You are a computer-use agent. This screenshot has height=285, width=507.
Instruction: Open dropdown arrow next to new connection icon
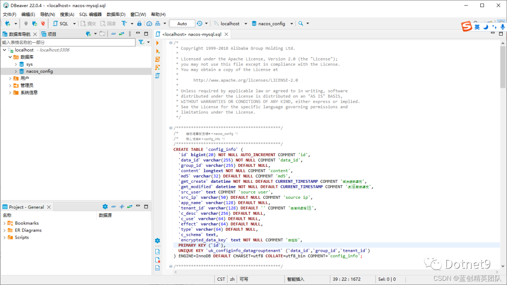coord(15,23)
